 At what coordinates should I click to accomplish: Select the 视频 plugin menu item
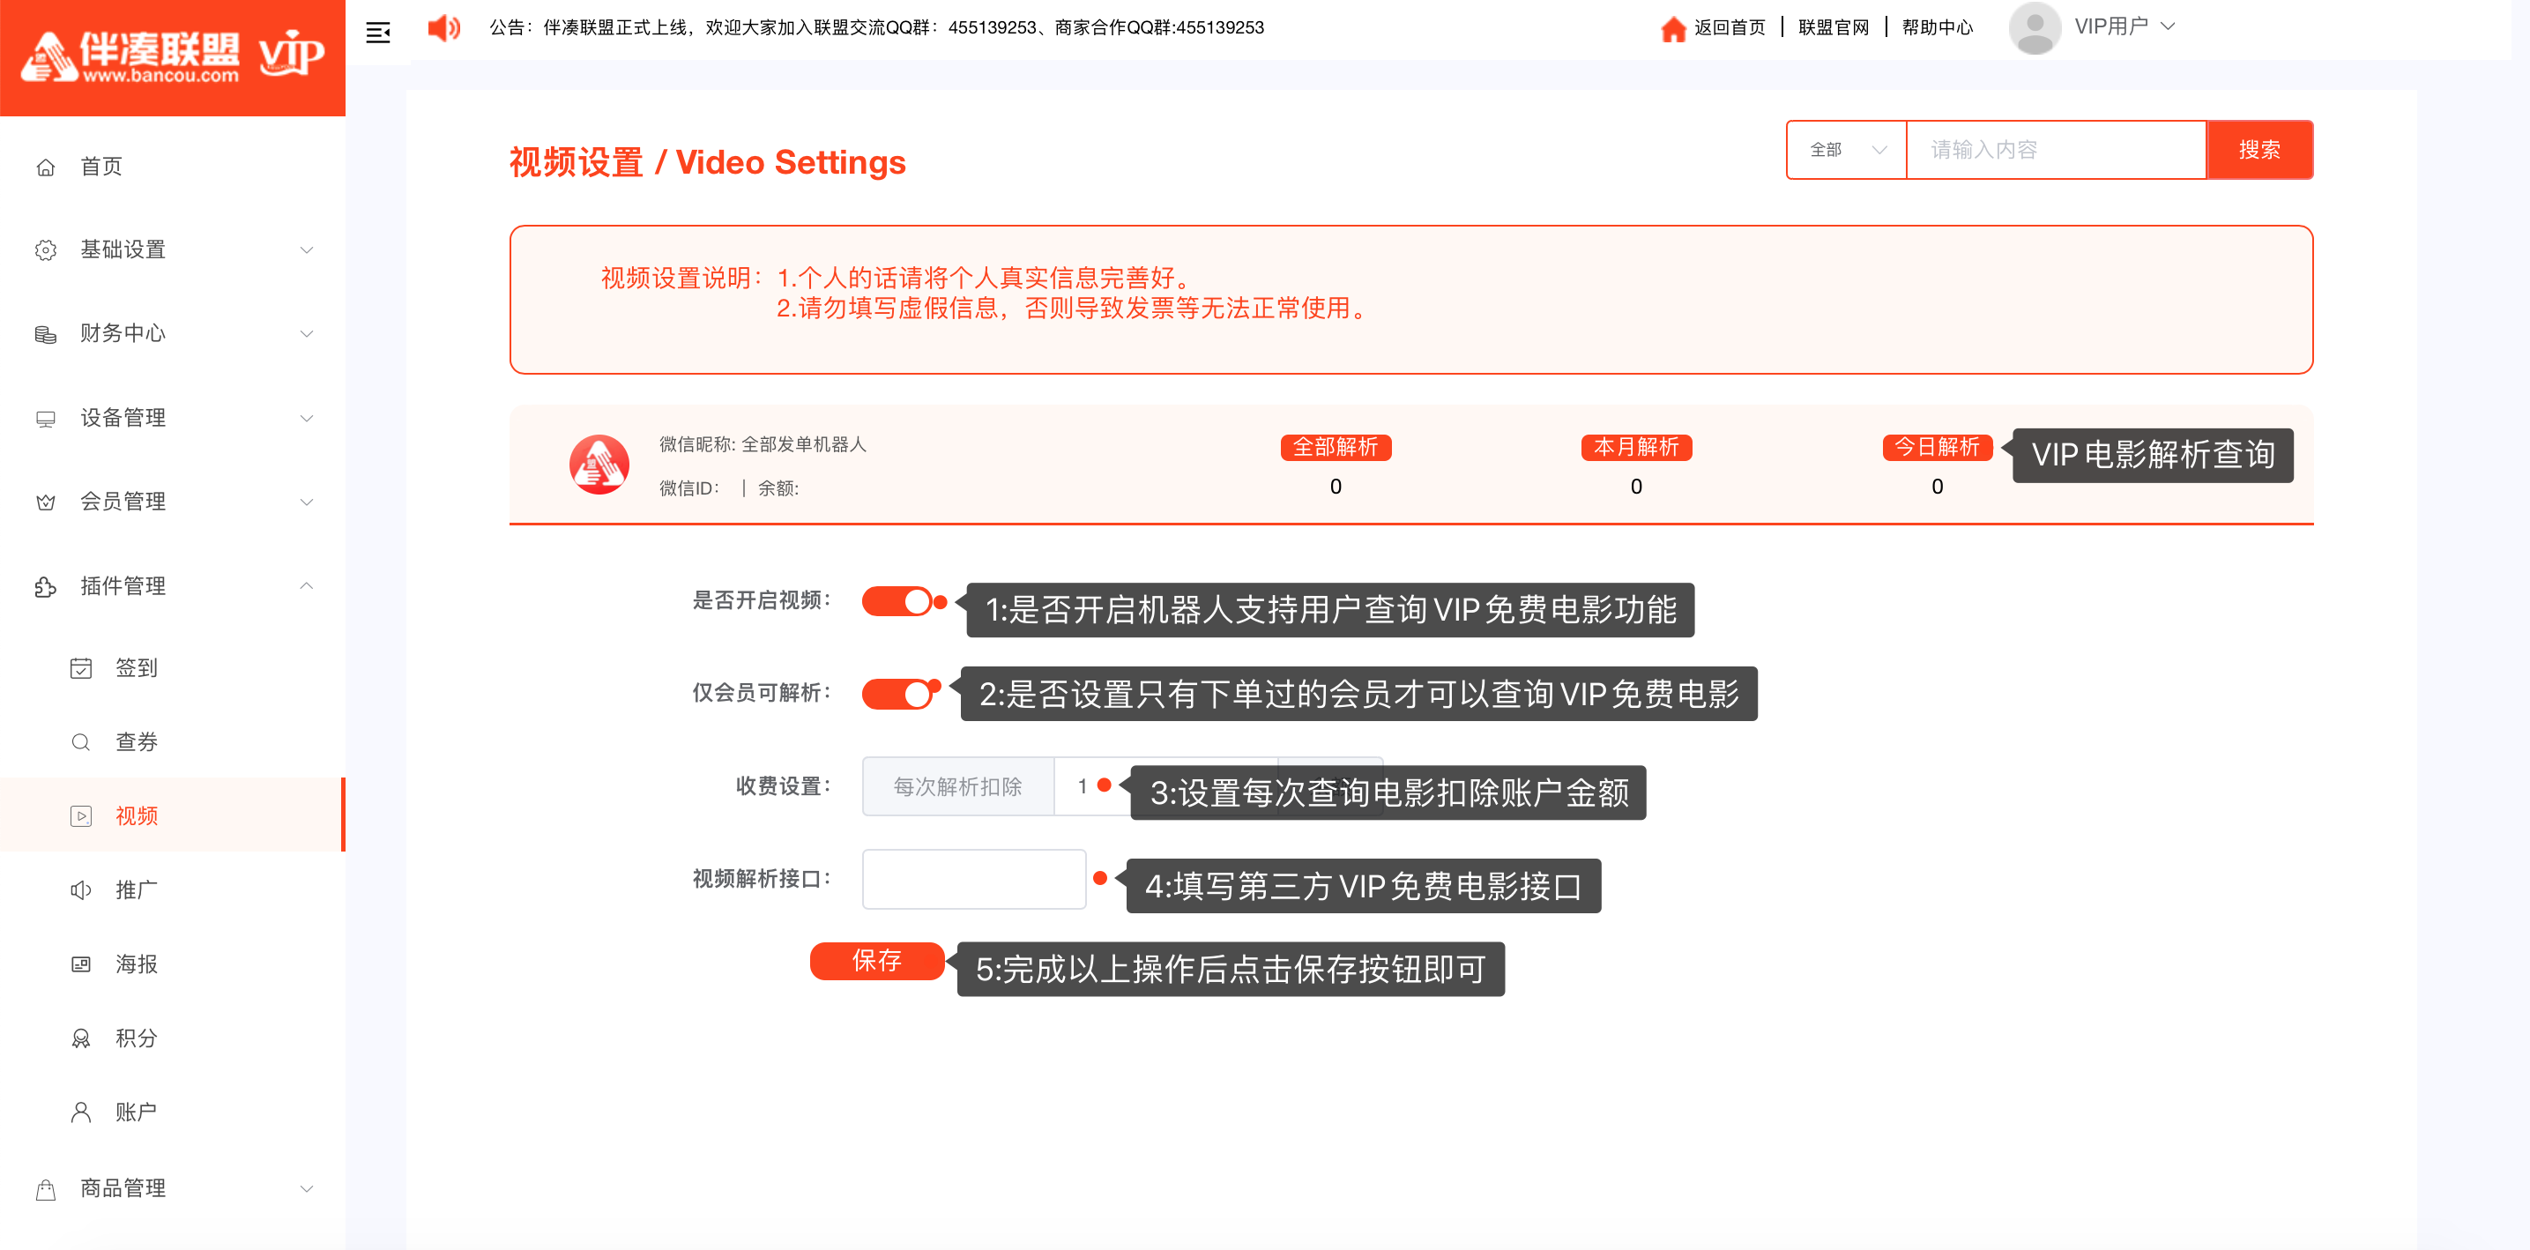(x=173, y=816)
